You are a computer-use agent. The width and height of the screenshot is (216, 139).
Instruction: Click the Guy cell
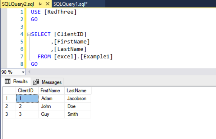click(x=51, y=114)
